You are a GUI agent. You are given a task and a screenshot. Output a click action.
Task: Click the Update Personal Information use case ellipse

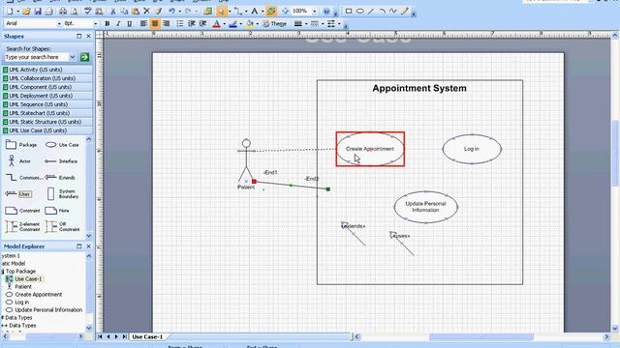(426, 207)
